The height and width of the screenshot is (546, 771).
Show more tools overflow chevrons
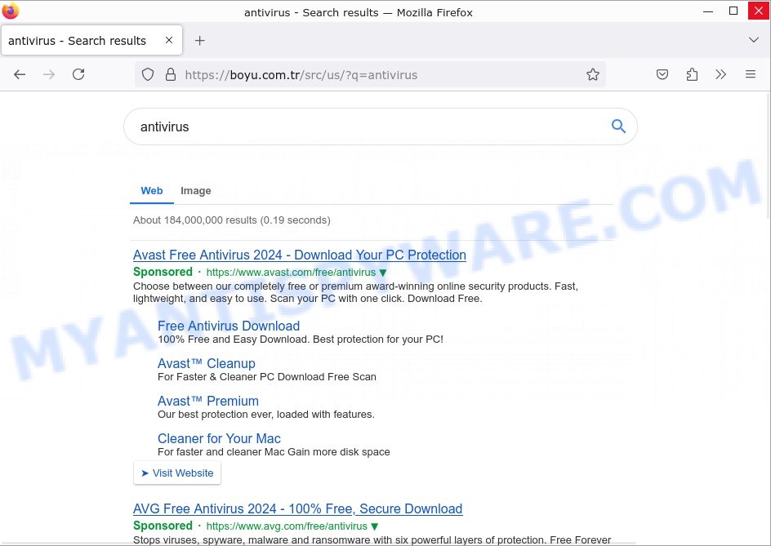tap(721, 75)
